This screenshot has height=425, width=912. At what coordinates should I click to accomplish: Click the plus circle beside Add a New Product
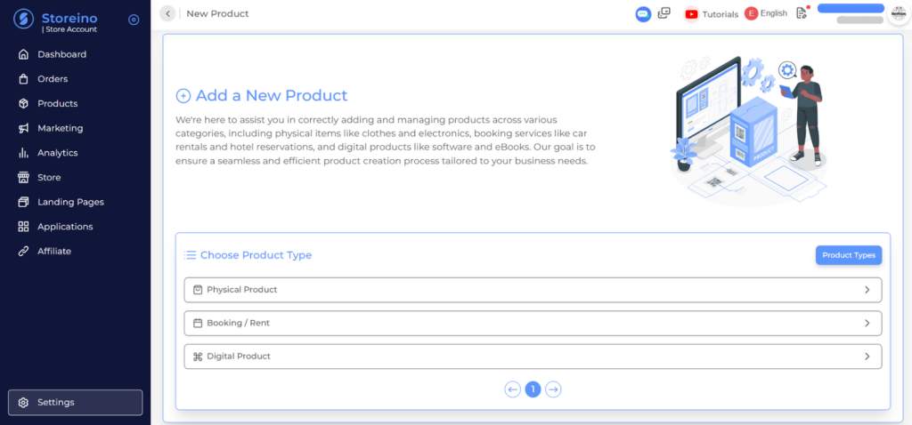[183, 96]
